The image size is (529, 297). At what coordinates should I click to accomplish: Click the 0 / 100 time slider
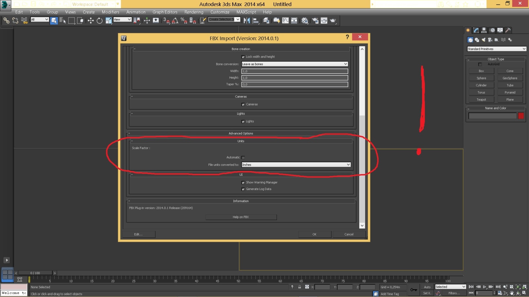point(35,273)
